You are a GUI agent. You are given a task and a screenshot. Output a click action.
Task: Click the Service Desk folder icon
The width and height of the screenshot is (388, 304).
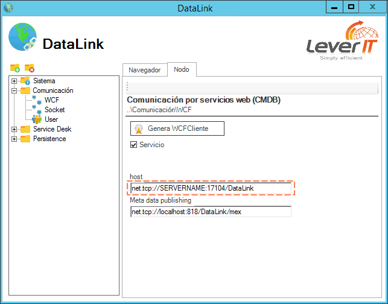[25, 129]
